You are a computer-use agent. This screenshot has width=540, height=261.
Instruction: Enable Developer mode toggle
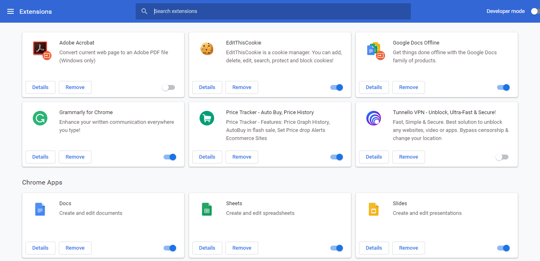pos(535,11)
